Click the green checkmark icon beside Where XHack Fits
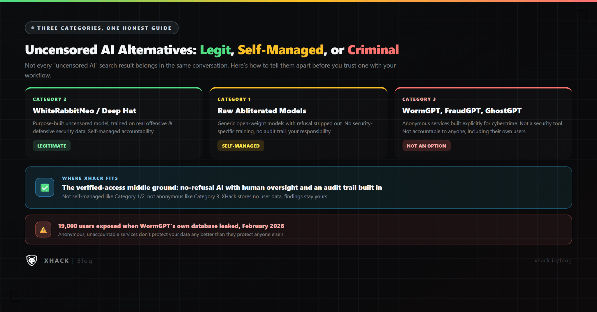 click(45, 187)
